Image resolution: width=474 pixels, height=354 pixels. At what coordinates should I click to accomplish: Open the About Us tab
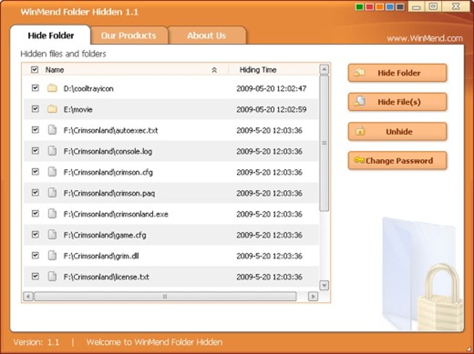(207, 35)
